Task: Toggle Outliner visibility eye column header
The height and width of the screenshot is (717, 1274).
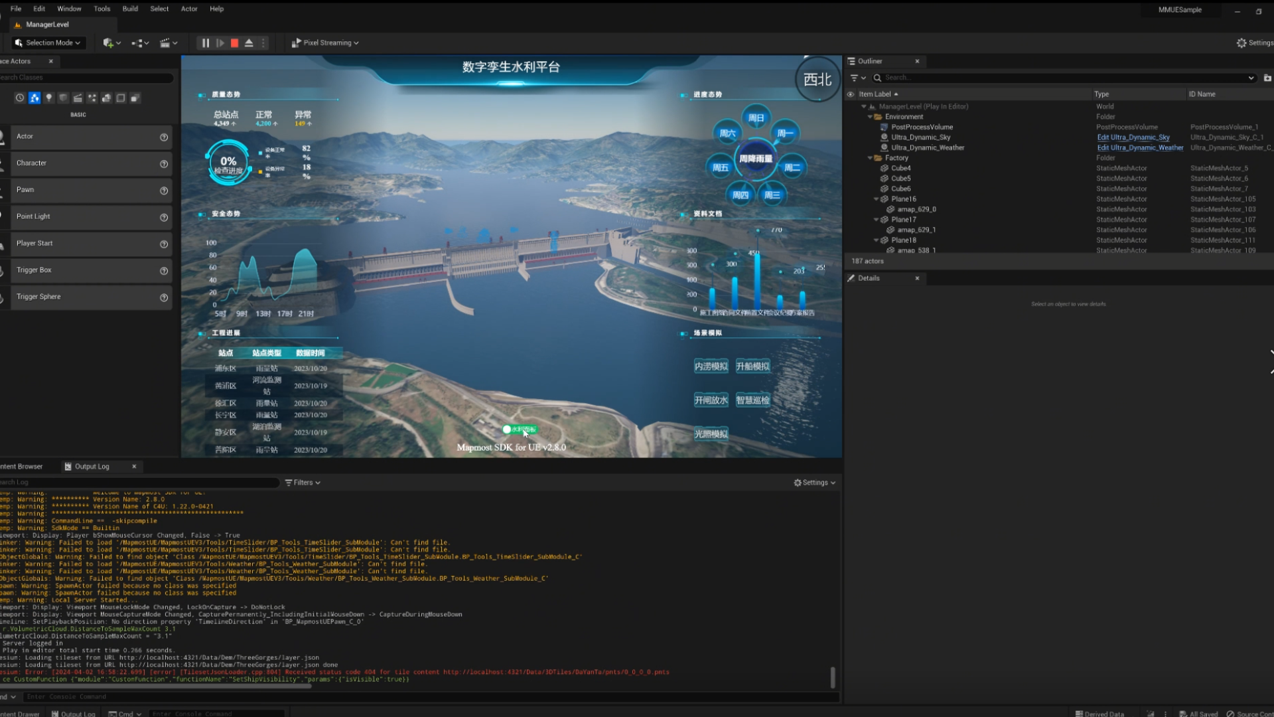Action: pyautogui.click(x=851, y=94)
